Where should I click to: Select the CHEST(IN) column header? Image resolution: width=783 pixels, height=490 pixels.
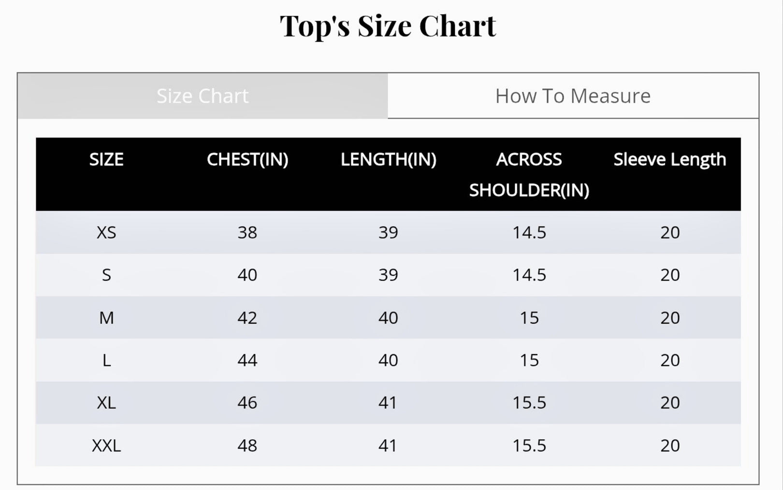(x=247, y=160)
